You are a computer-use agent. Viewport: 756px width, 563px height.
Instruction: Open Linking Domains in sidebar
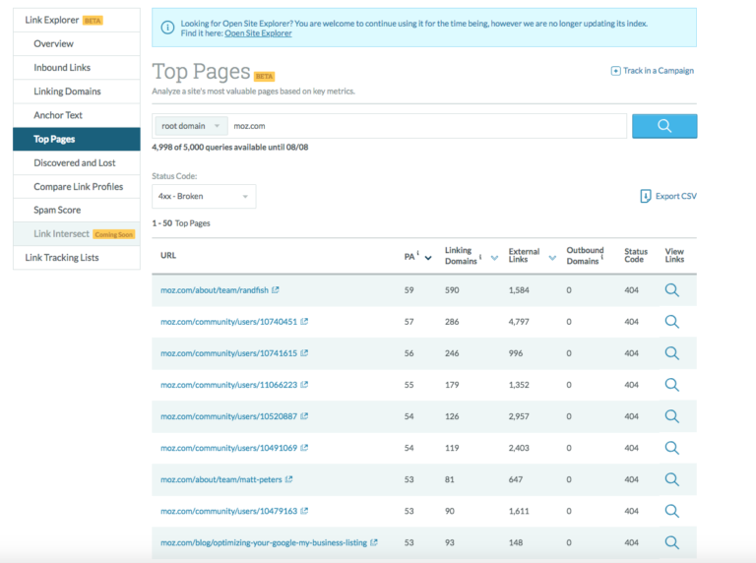[77, 92]
